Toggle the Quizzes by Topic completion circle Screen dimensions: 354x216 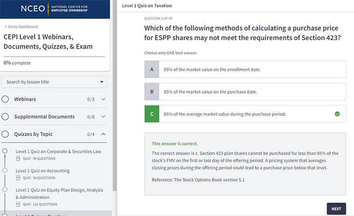pos(5,134)
